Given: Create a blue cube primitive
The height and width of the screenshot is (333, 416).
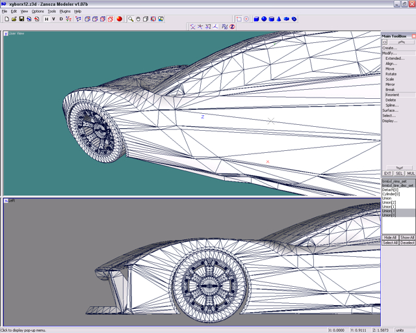Looking at the screenshot, I should 256,19.
